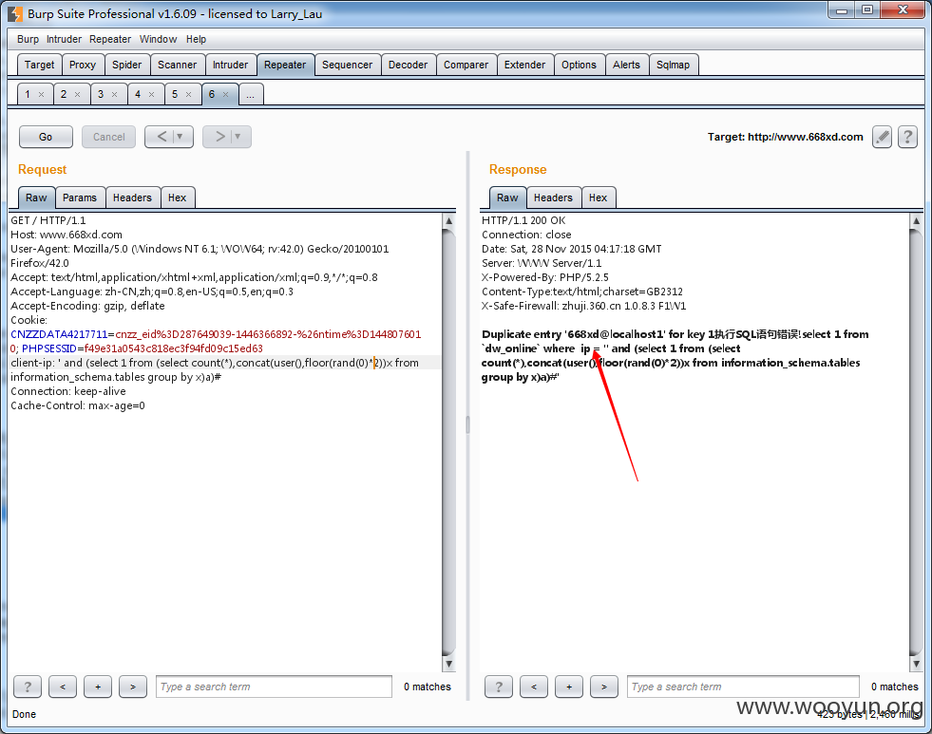The width and height of the screenshot is (932, 734).
Task: Close Repeater tab 1 with its x
Action: [41, 94]
